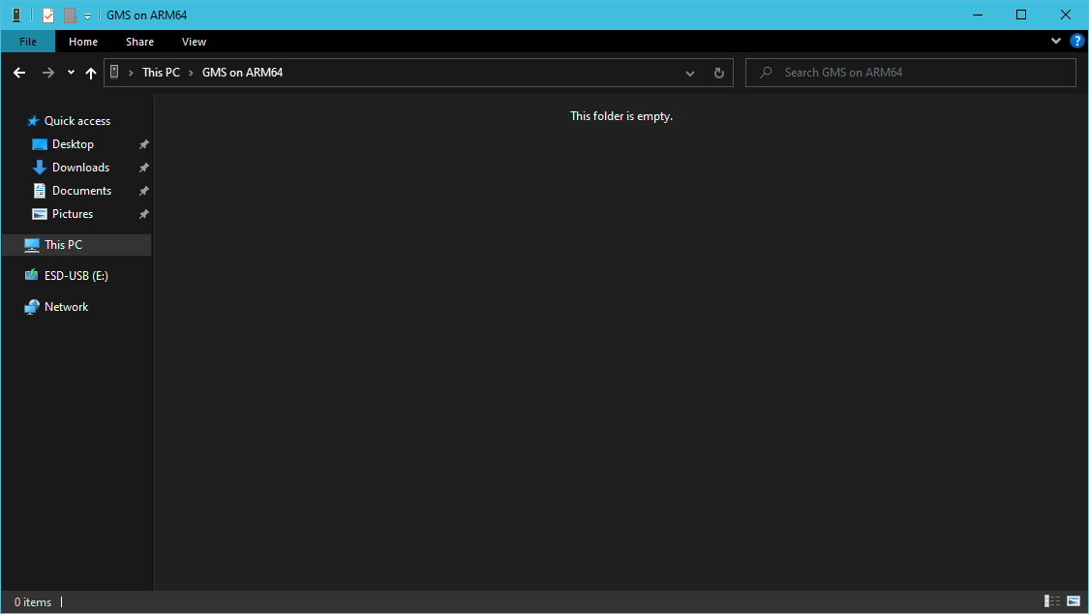Screen dimensions: 1089x614
Task: Expand the chevron after This PC breadcrumb
Action: (191, 73)
